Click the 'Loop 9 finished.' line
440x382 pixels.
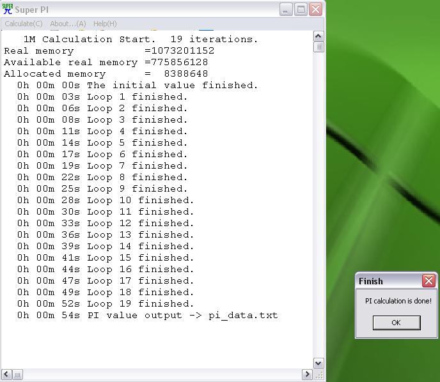pyautogui.click(x=102, y=188)
